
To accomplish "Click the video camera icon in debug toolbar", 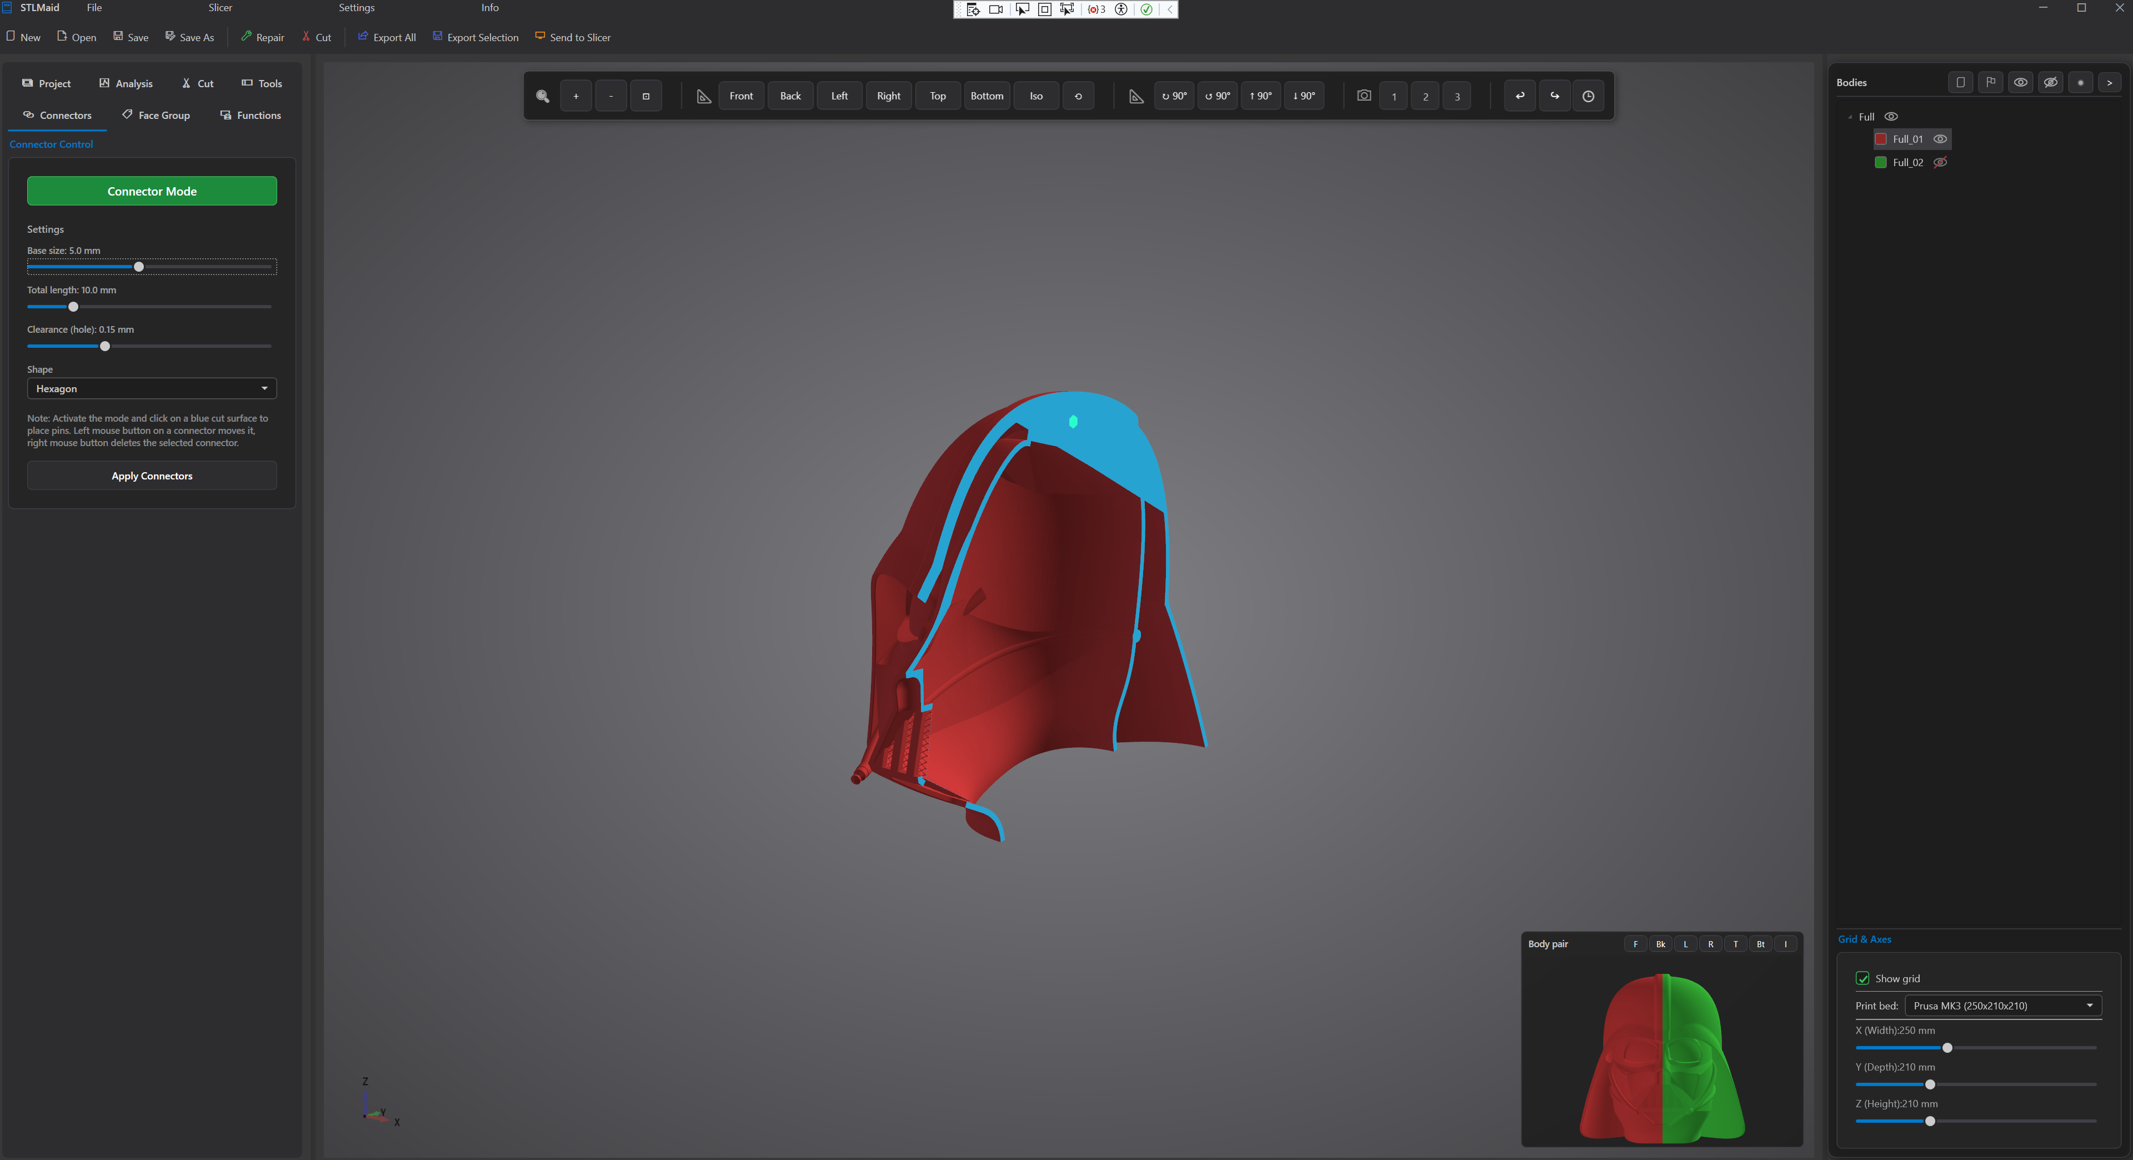I will pyautogui.click(x=996, y=9).
